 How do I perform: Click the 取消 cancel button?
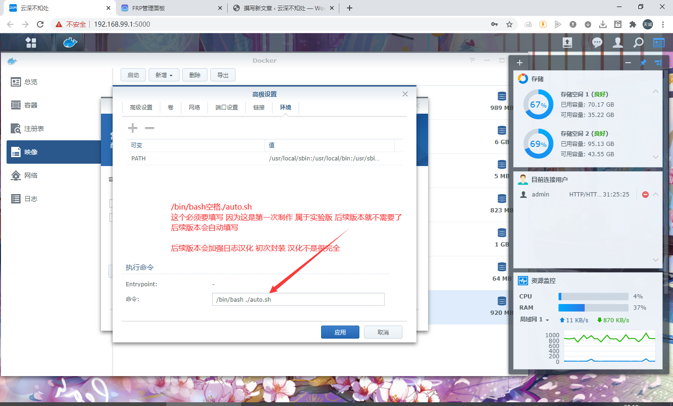click(x=383, y=332)
